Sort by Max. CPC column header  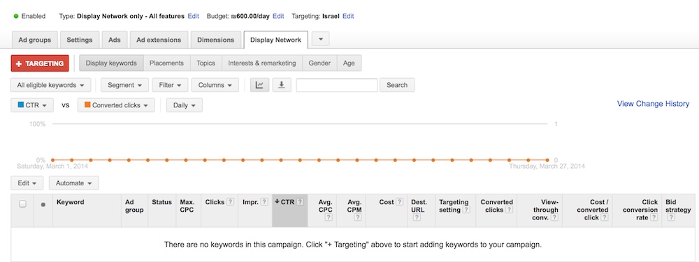(187, 206)
